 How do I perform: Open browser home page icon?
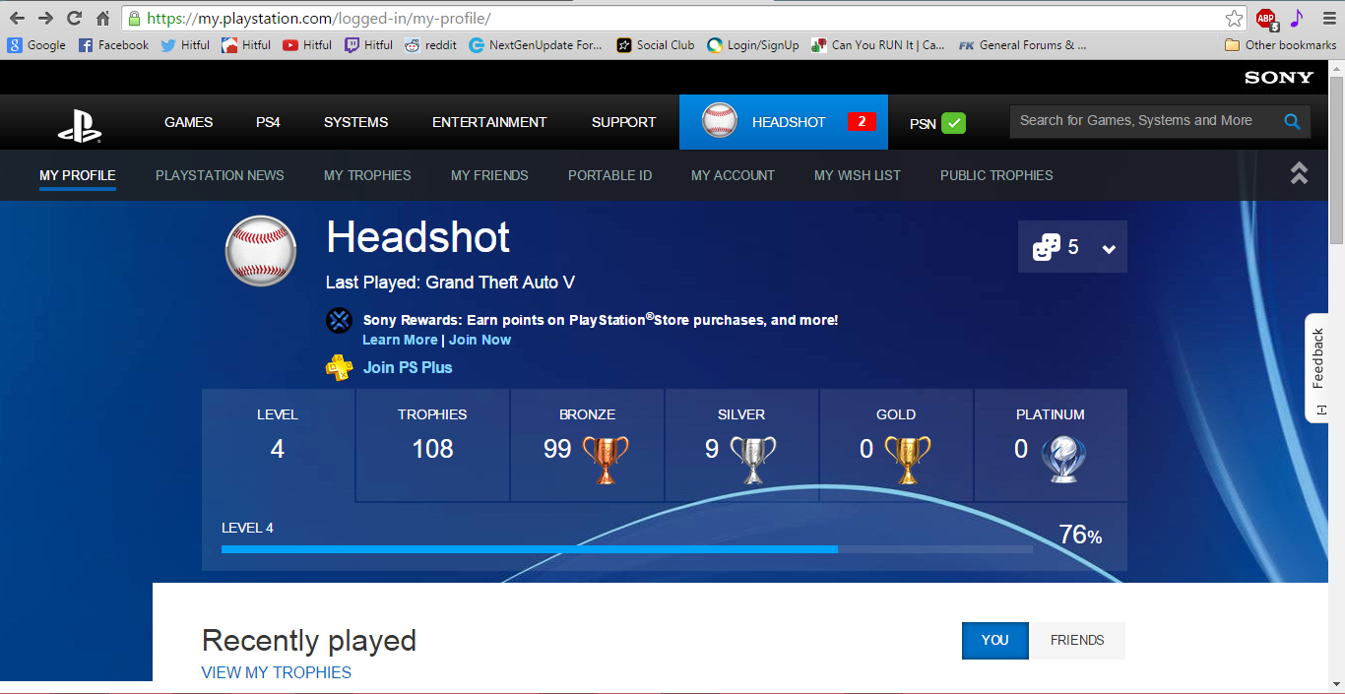tap(102, 19)
